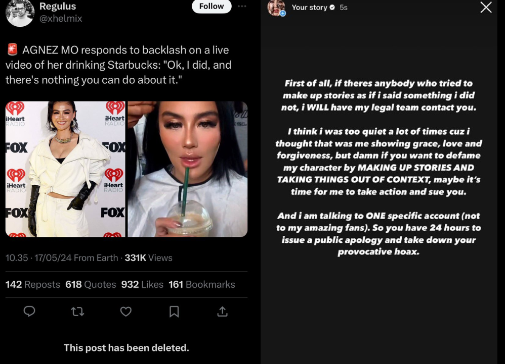Open the share upload icon
The height and width of the screenshot is (364, 506).
222,311
